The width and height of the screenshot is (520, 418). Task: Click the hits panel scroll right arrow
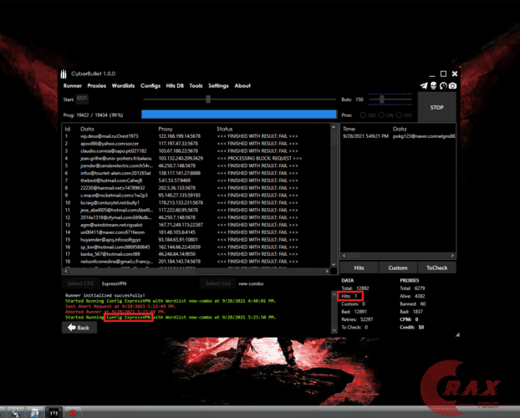tap(452, 256)
